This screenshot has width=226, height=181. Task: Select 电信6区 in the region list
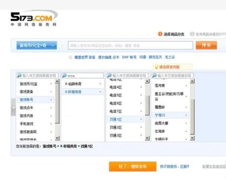pos(126,103)
